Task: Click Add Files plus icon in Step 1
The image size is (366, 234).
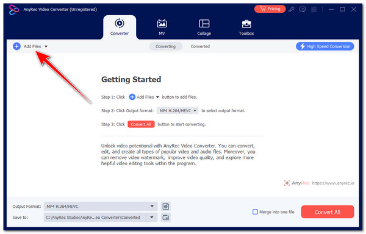Action: tap(132, 97)
